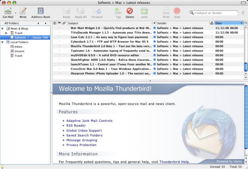Image resolution: width=248 pixels, height=169 pixels.
Task: Toggle flag on TiVoDecode Manager message
Action: coord(60,32)
